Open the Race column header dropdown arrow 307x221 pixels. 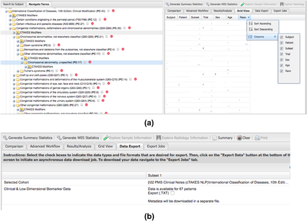coord(249,17)
